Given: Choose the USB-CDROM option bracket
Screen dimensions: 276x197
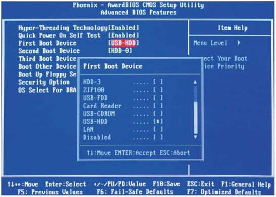Looking at the screenshot, I should coord(158,113).
